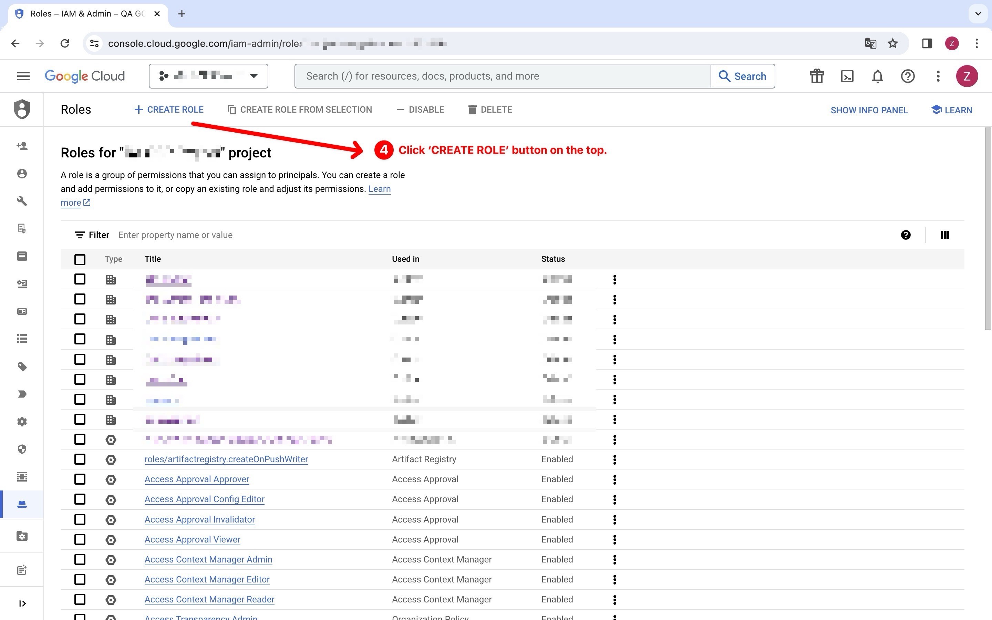The image size is (992, 620).
Task: Open the Identity account circle sidebar icon
Action: click(22, 174)
